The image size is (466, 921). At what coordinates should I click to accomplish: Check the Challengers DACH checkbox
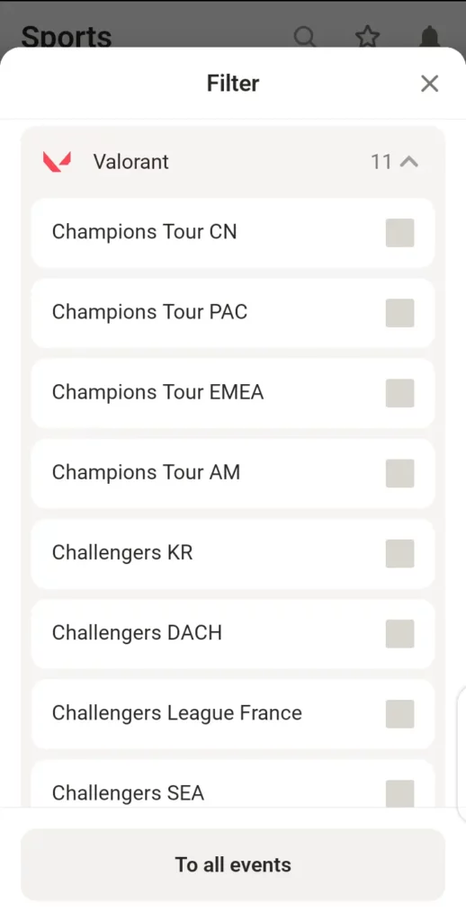[400, 634]
